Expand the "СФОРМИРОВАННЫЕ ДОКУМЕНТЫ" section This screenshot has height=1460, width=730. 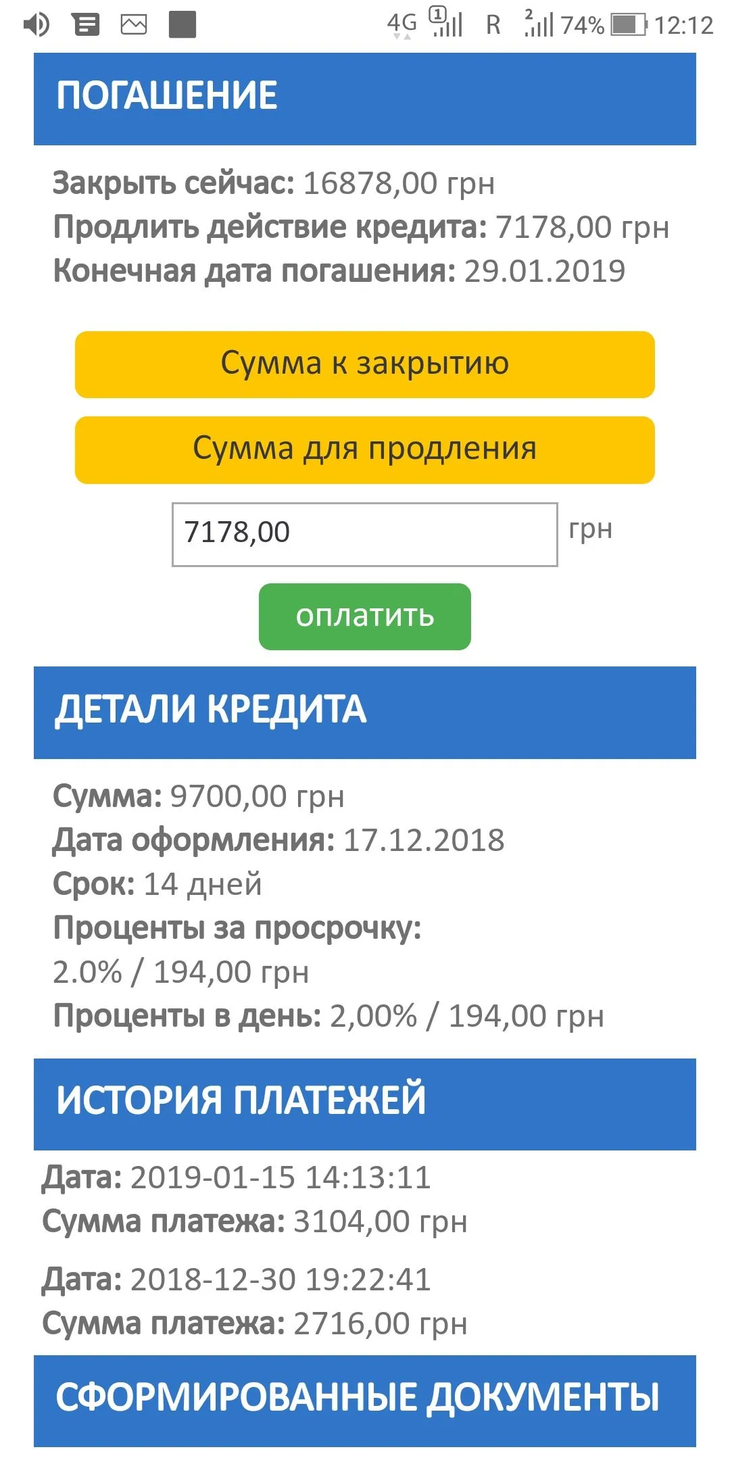click(x=364, y=1401)
